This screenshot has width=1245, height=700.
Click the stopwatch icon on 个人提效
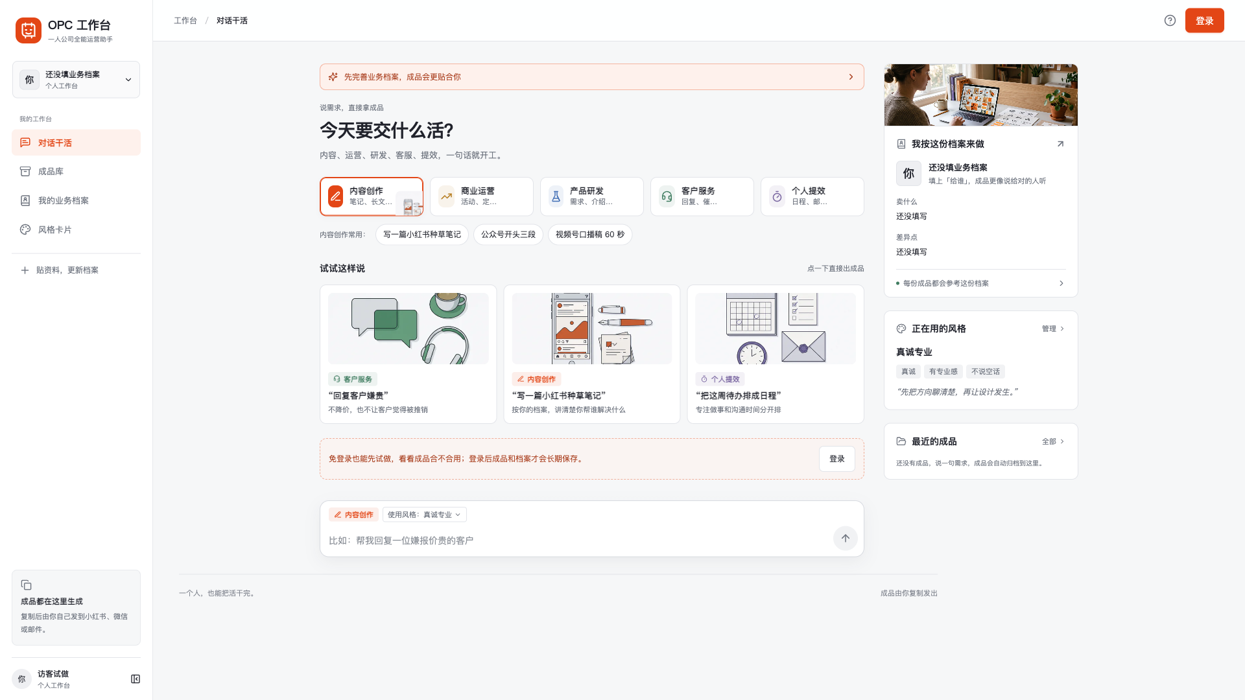[x=777, y=196]
